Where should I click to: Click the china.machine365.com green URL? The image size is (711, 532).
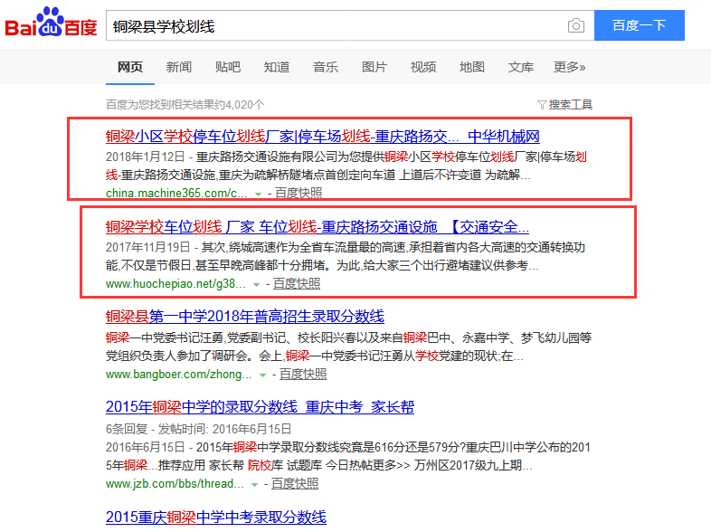(x=176, y=194)
